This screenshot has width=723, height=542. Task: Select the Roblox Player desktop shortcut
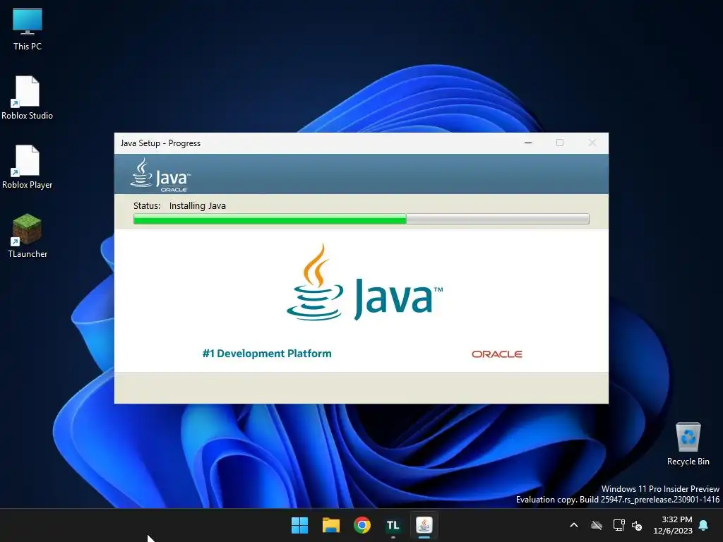point(28,167)
